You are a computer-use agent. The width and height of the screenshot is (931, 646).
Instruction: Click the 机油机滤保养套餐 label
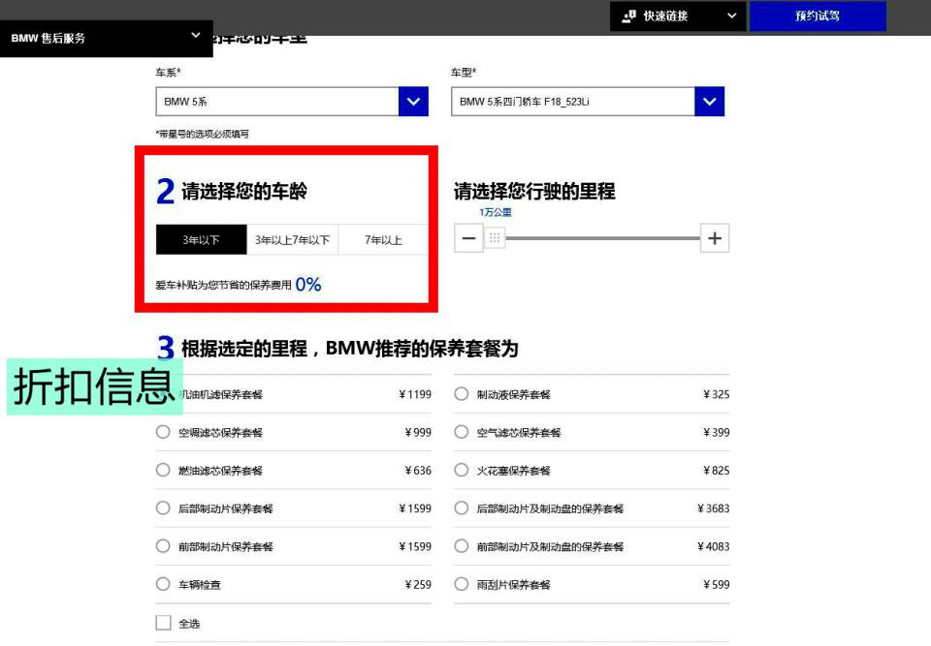pyautogui.click(x=220, y=394)
